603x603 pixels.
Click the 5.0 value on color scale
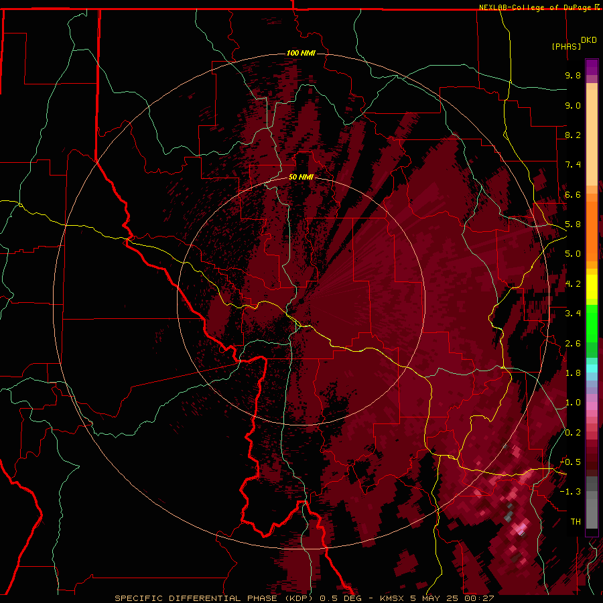[573, 254]
